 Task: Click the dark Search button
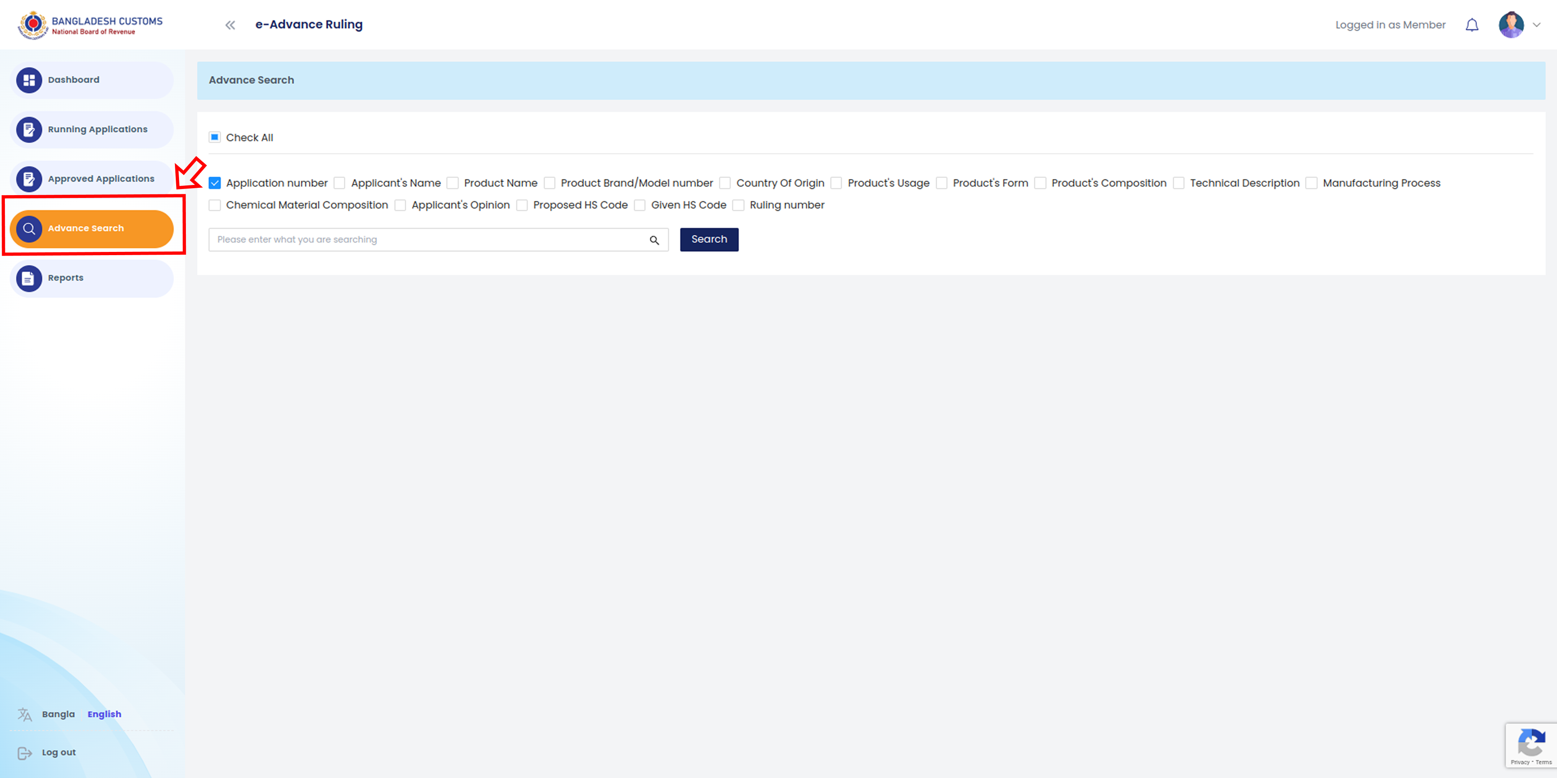click(x=709, y=239)
